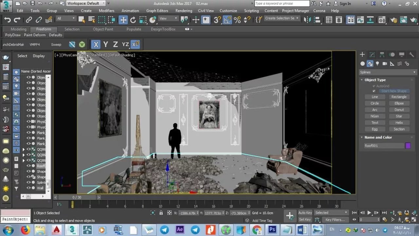Image resolution: width=419 pixels, height=236 pixels.
Task: Open the selection filter All dropdown
Action: coord(66,19)
